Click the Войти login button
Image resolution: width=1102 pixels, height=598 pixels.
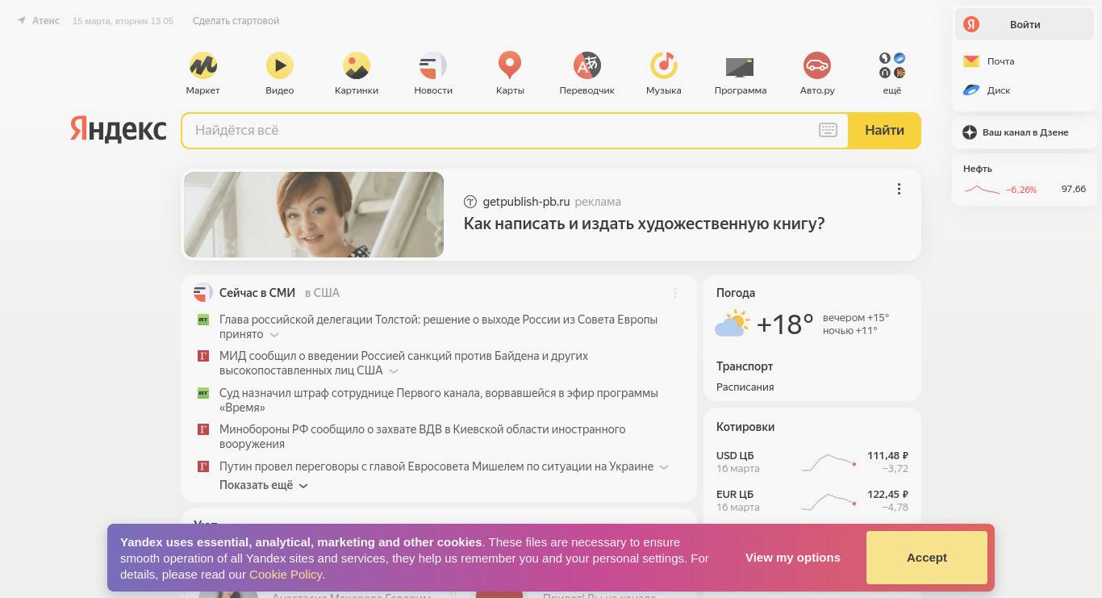coord(1025,25)
